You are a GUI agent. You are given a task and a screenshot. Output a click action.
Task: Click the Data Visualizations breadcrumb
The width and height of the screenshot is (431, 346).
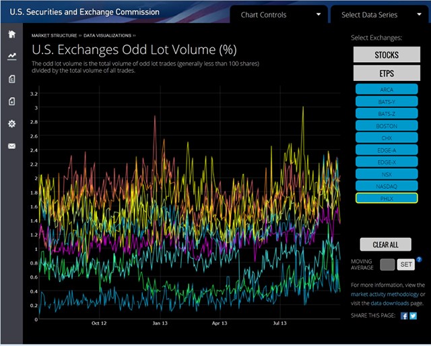[x=108, y=35]
